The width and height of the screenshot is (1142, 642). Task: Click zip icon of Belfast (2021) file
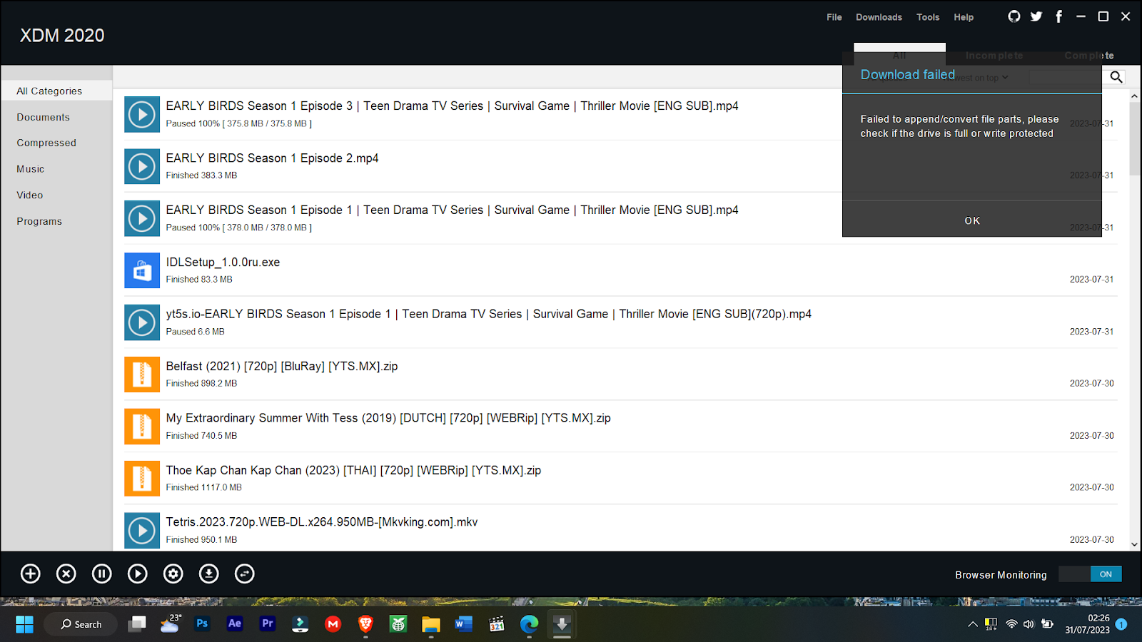click(142, 374)
